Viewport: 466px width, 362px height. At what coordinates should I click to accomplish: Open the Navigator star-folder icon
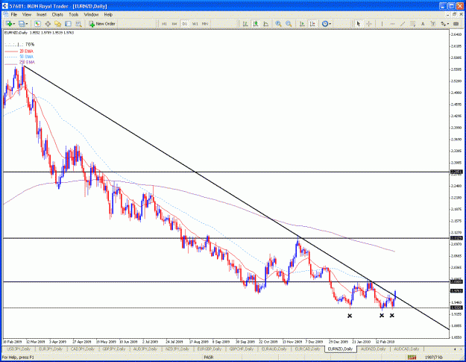click(x=57, y=24)
